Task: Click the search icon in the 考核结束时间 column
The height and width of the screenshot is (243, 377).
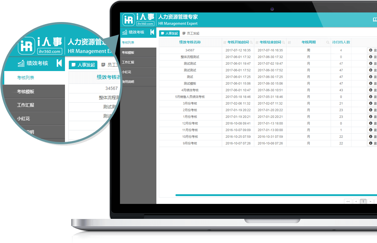Action: 283,42
